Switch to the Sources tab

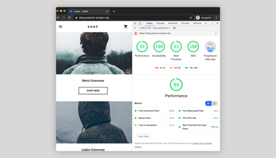(x=160, y=23)
